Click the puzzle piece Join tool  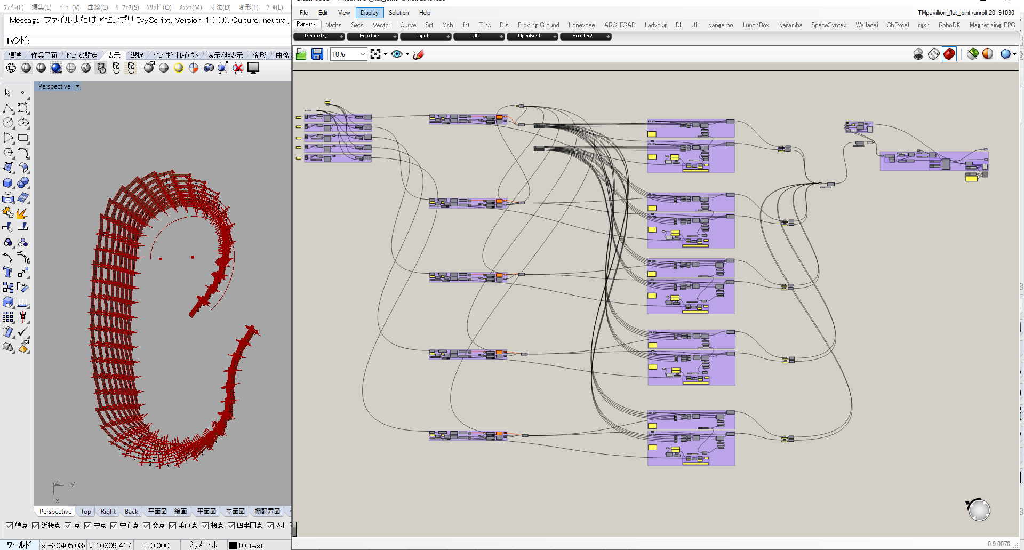pos(8,212)
